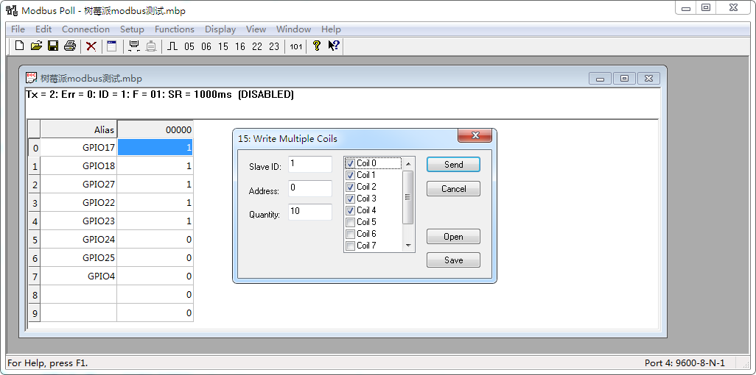Open the File menu

[18, 29]
